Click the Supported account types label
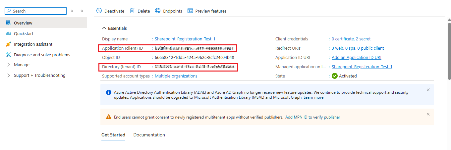The width and height of the screenshot is (451, 150). [126, 76]
